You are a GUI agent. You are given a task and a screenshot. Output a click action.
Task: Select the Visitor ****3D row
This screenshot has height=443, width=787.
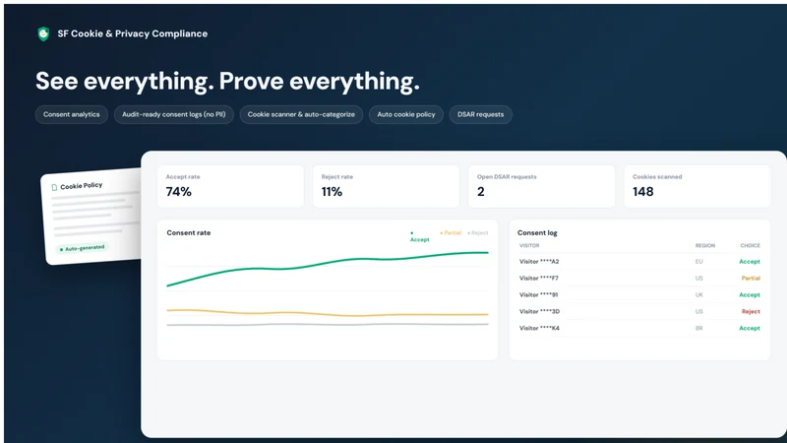tap(639, 311)
